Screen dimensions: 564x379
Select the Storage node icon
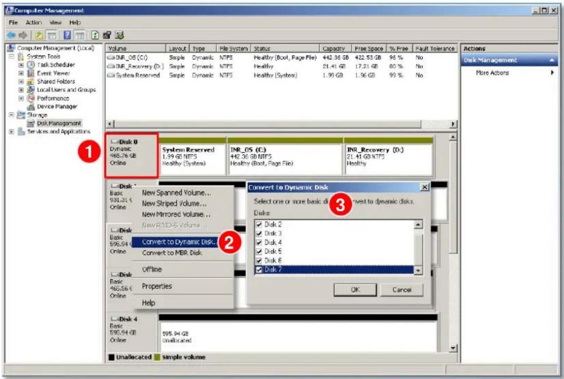[x=21, y=115]
